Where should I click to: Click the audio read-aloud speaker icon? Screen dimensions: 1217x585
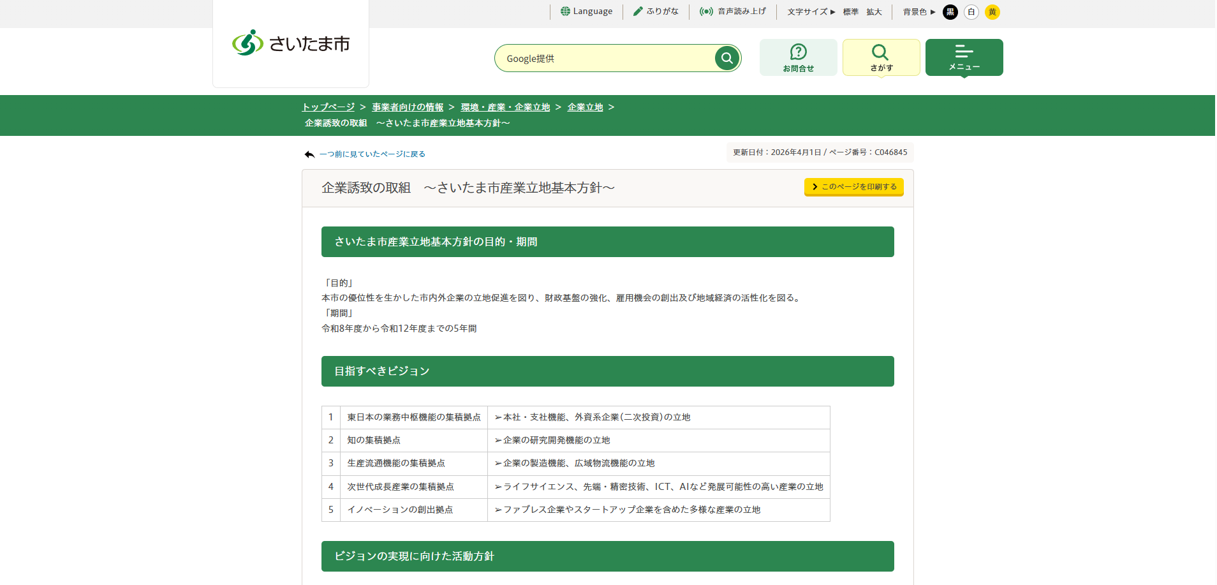point(706,11)
